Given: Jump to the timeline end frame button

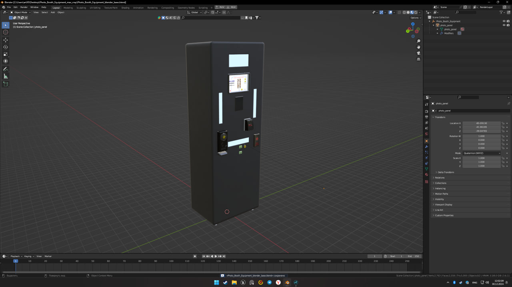Looking at the screenshot, I should tap(224, 256).
